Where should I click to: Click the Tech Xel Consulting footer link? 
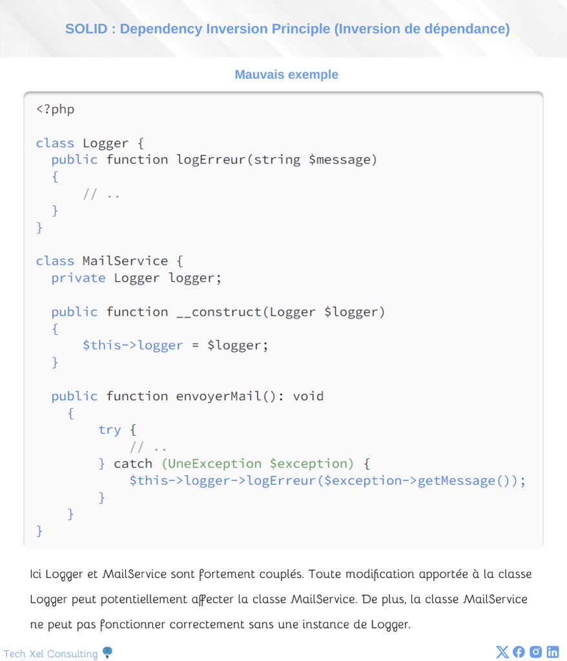pyautogui.click(x=50, y=653)
